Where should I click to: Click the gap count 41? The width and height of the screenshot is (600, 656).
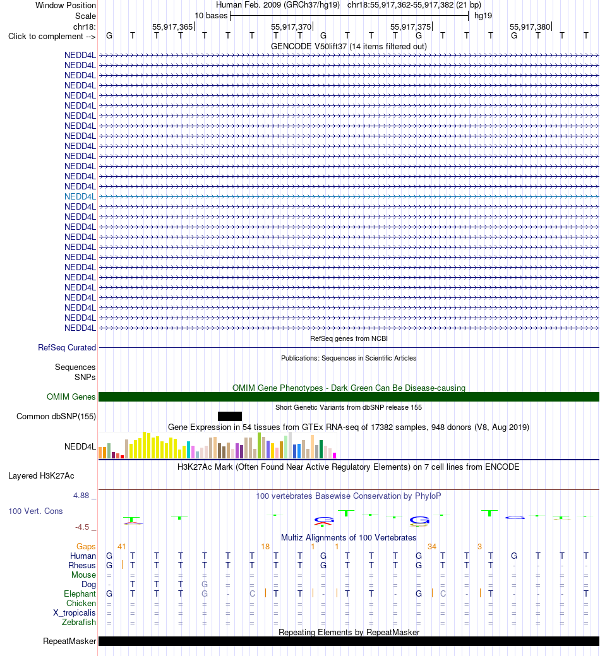[x=122, y=546]
